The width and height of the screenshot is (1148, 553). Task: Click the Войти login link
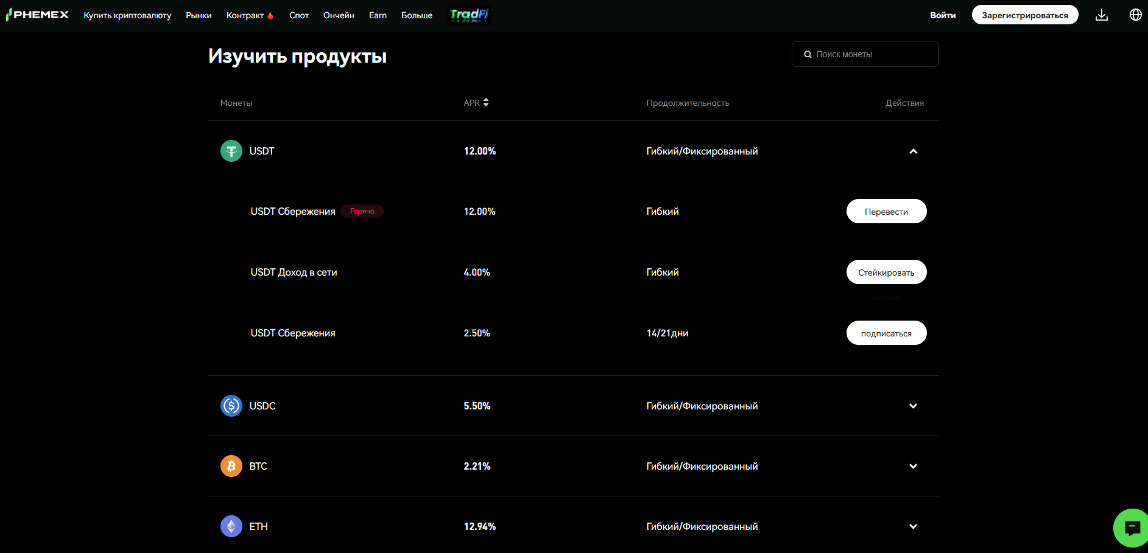coord(943,15)
